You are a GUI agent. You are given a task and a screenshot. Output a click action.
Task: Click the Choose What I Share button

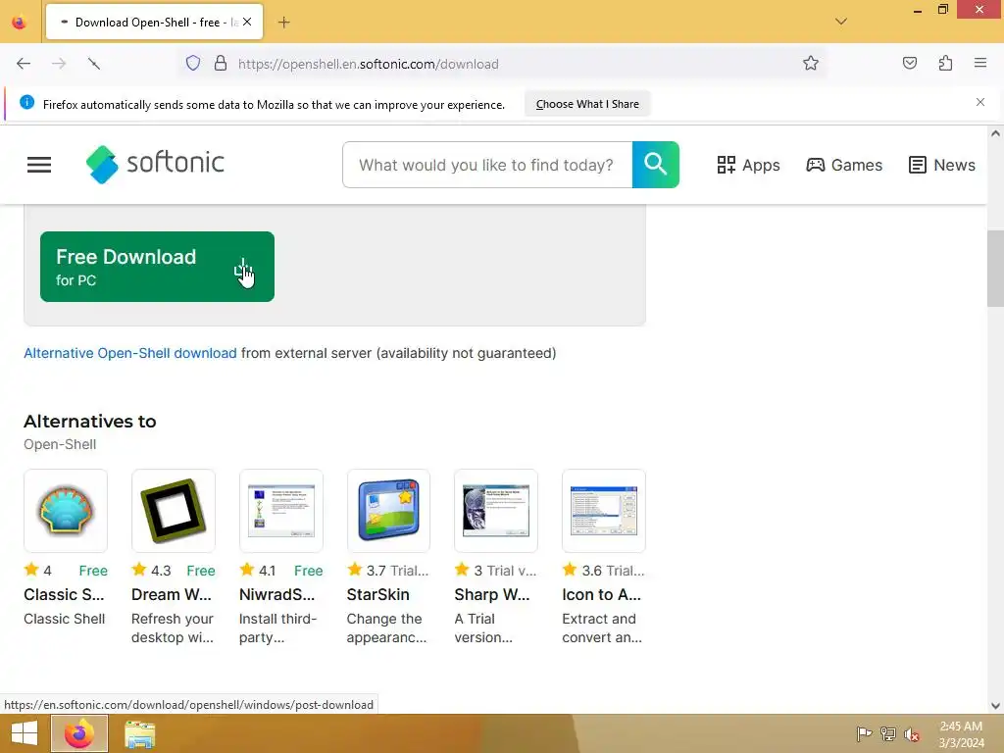587,104
